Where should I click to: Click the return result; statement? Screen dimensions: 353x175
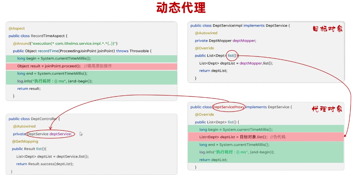(x=29, y=88)
